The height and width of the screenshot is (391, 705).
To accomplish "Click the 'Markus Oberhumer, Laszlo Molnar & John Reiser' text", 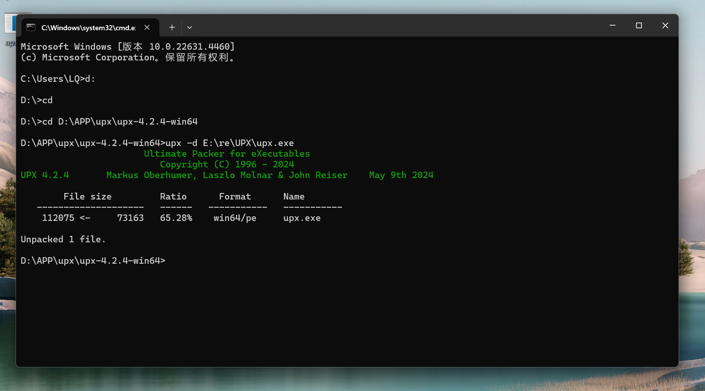I will pyautogui.click(x=227, y=175).
